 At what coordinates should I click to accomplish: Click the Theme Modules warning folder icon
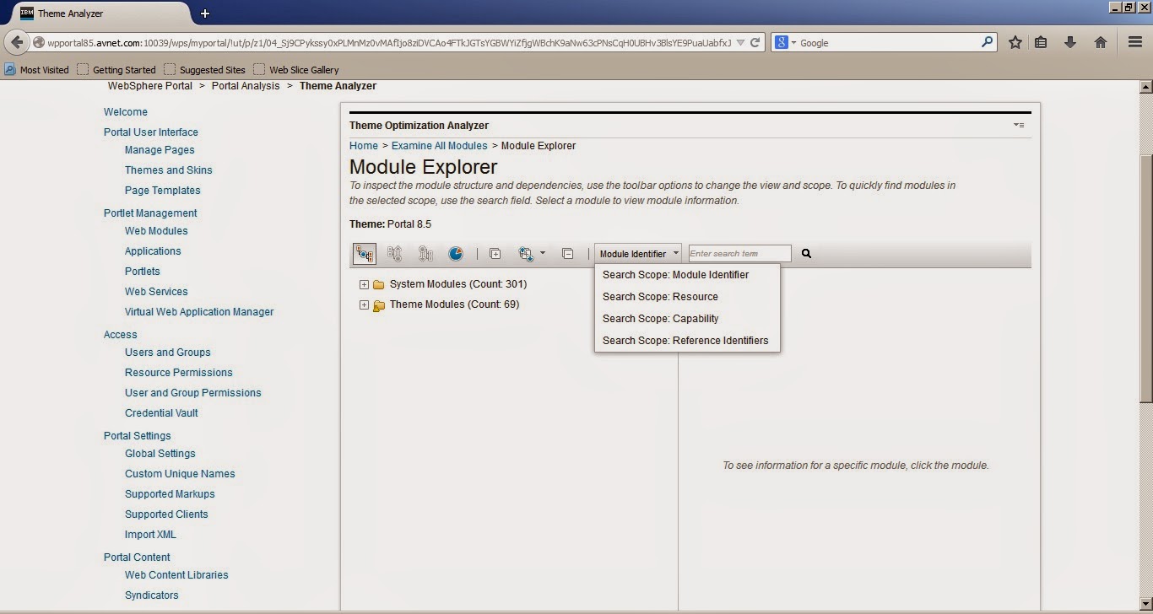click(379, 305)
